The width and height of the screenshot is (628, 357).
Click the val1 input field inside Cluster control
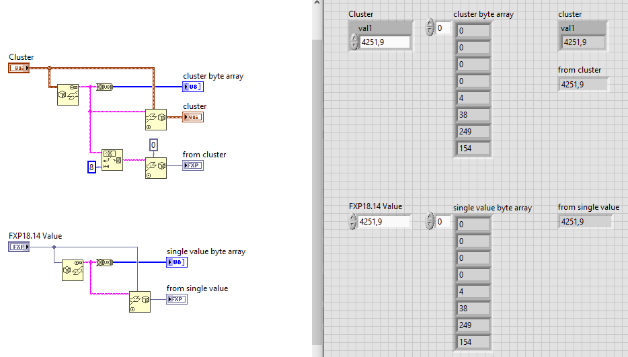pyautogui.click(x=385, y=42)
